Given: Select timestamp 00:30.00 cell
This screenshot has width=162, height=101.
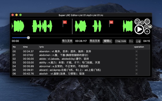Looking at the screenshot, I should click(28, 59).
